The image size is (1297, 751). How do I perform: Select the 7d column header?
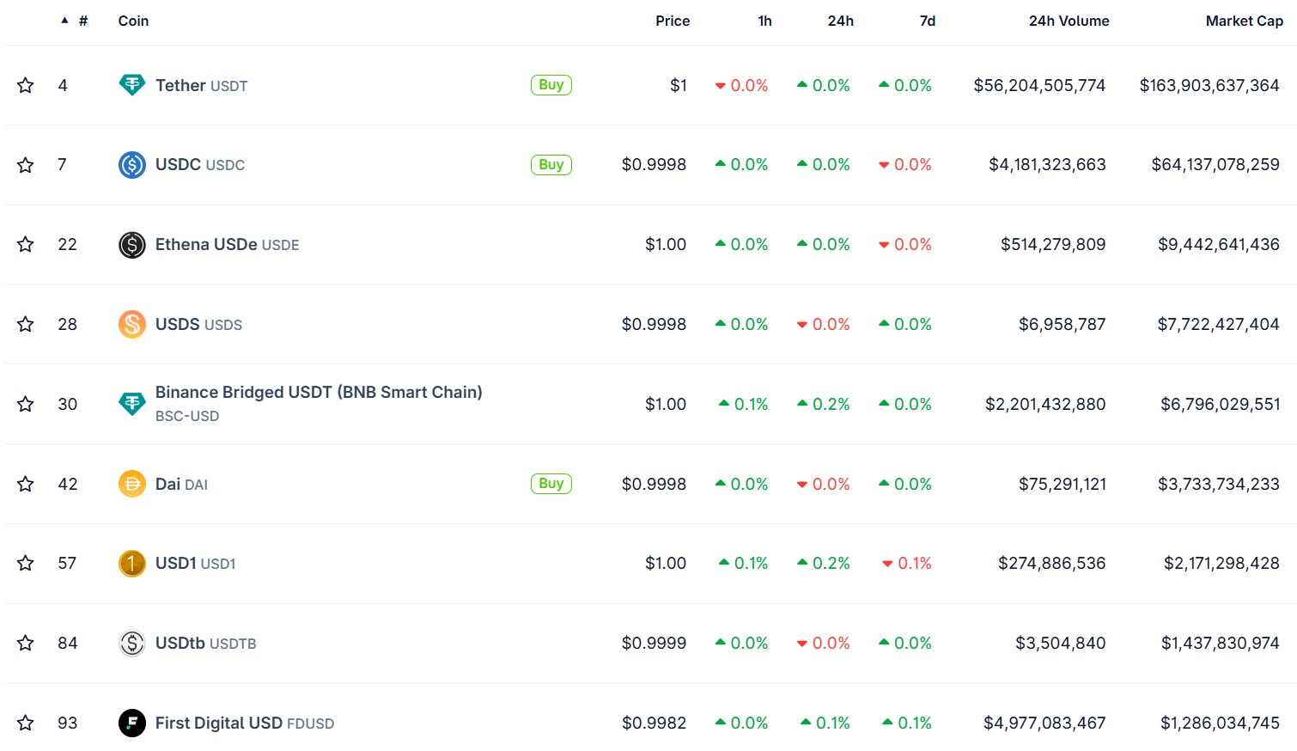click(928, 21)
